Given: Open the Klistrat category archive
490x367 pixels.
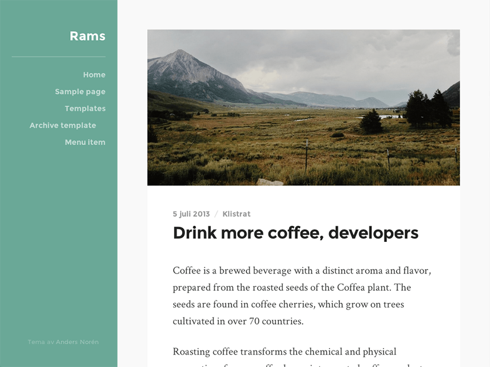Looking at the screenshot, I should 236,214.
